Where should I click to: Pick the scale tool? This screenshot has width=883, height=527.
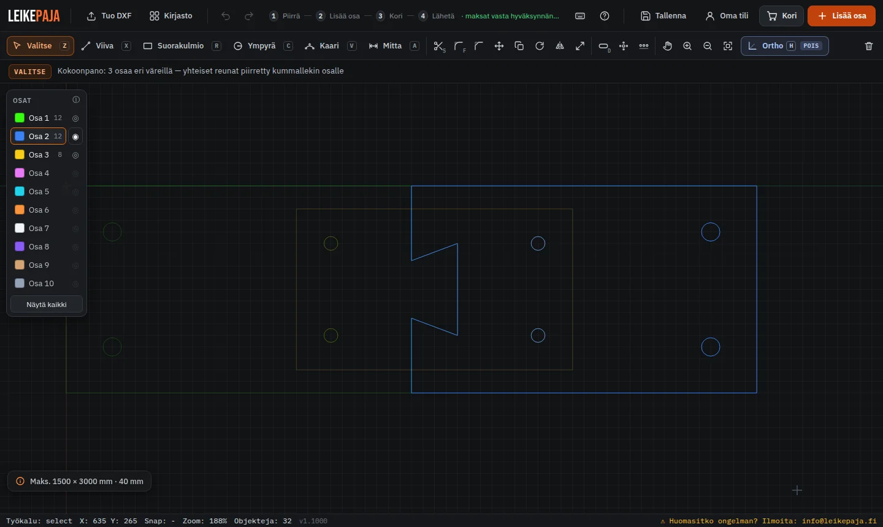point(580,46)
